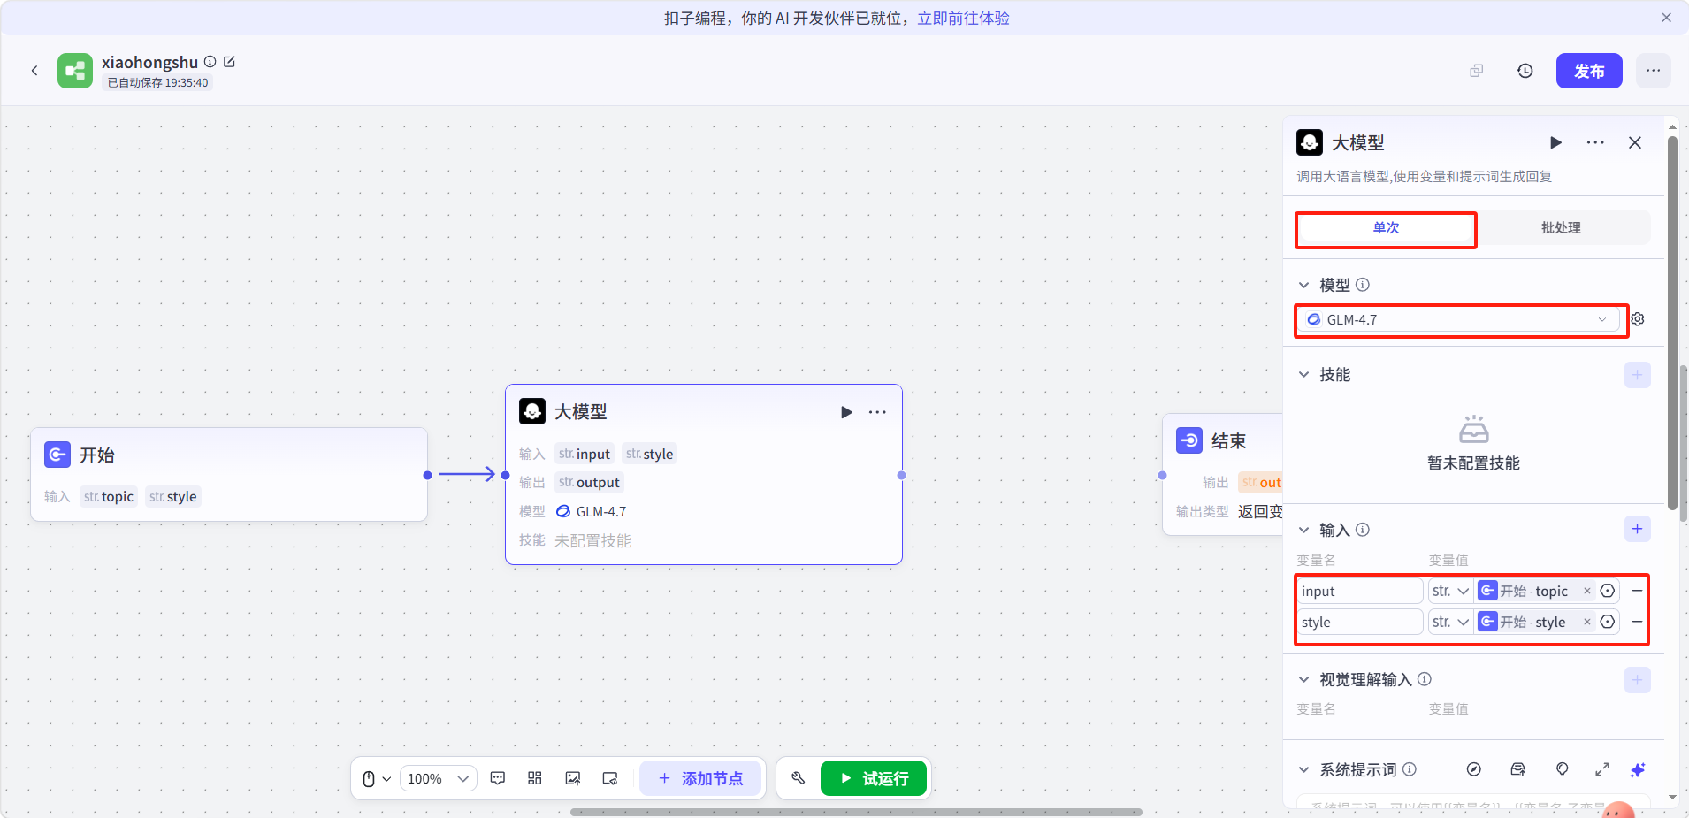This screenshot has height=818, width=1689.
Task: Open variable selector for input row
Action: coord(1608,591)
